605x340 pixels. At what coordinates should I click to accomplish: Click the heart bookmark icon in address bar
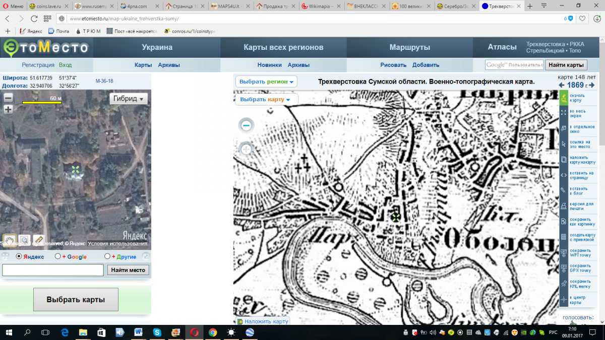582,18
